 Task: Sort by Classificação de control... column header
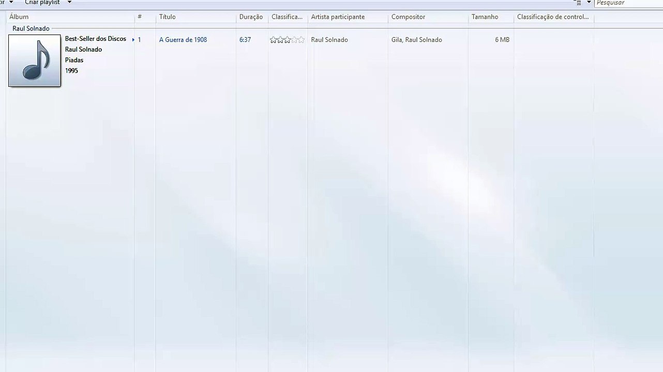pos(554,17)
